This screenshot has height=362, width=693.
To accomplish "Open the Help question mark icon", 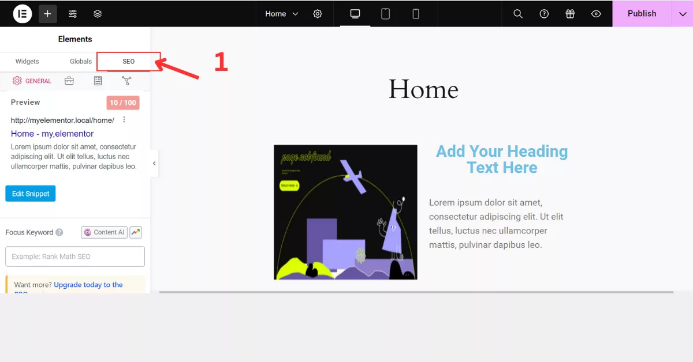I will pyautogui.click(x=544, y=14).
